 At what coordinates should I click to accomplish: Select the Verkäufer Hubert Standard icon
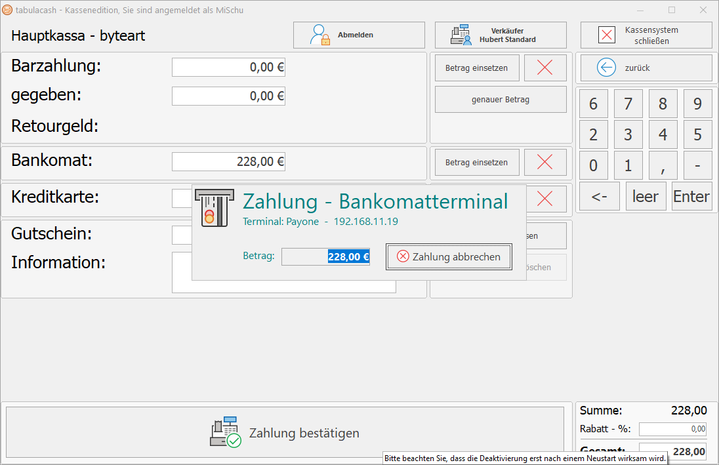click(462, 34)
